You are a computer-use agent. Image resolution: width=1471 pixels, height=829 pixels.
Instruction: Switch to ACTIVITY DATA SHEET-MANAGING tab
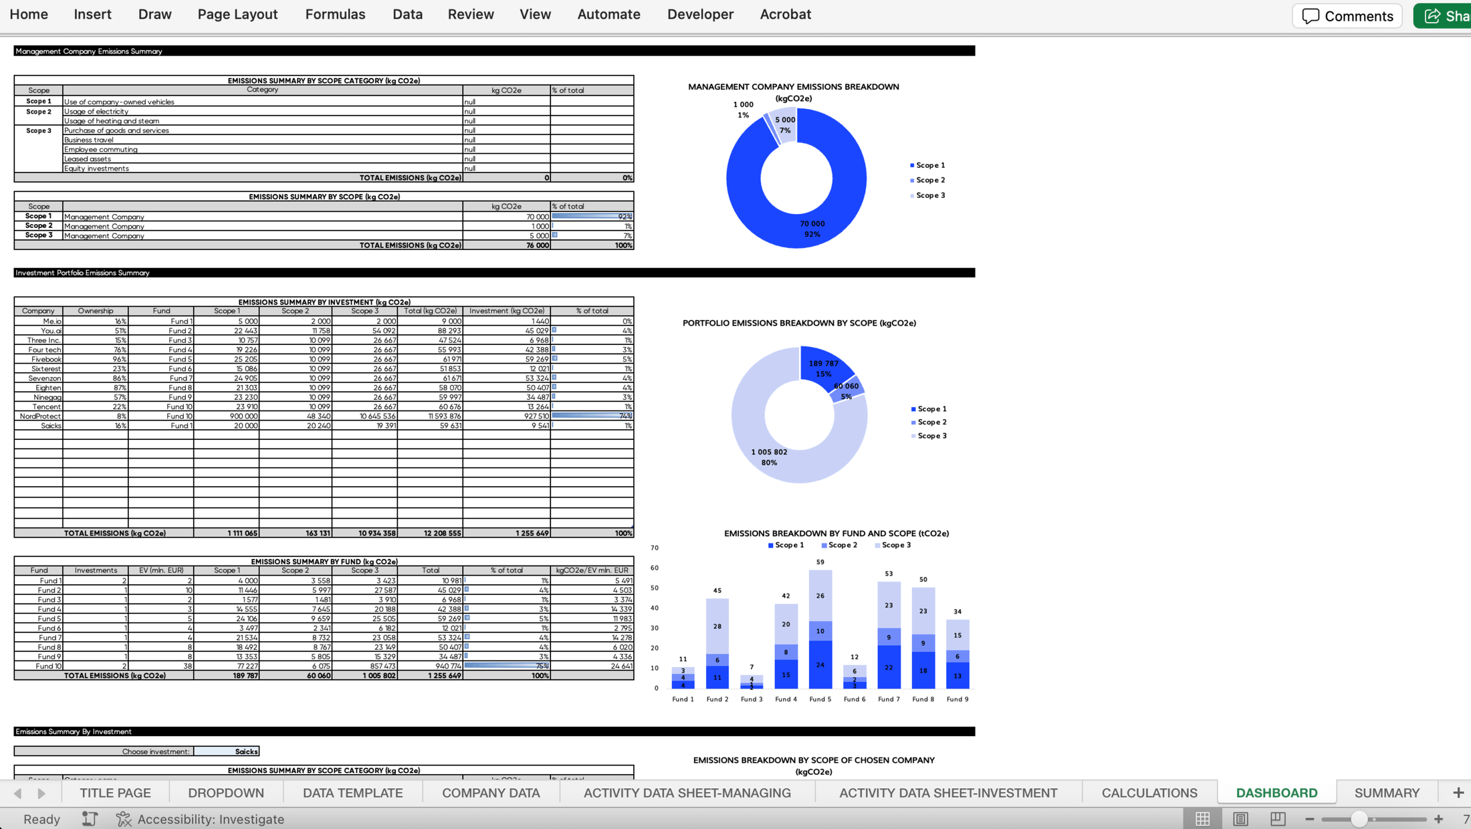[687, 793]
